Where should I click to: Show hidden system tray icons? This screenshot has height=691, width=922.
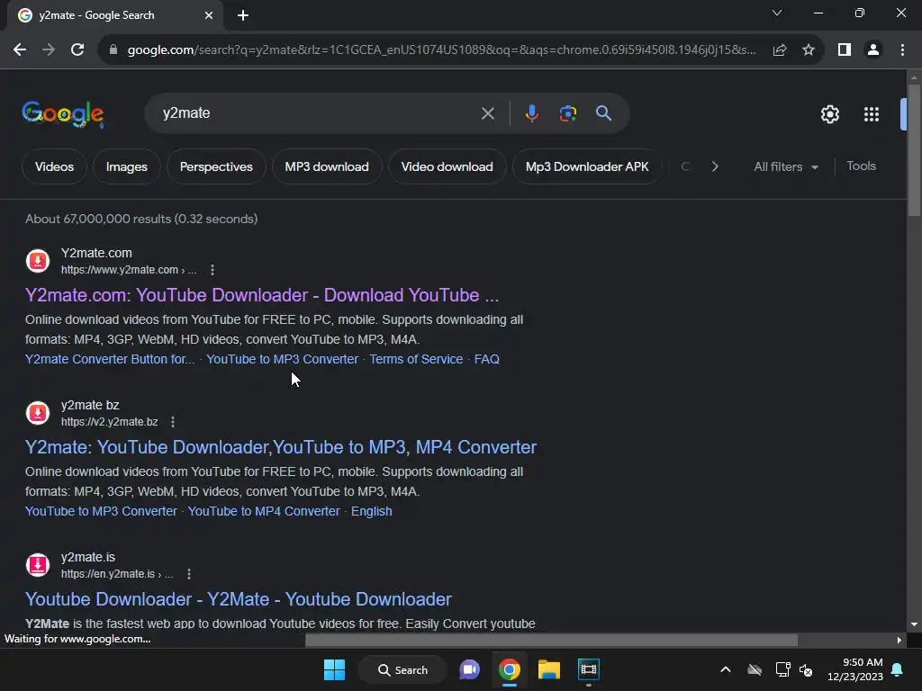pyautogui.click(x=725, y=669)
